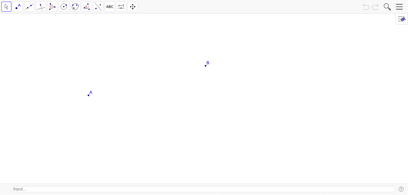Select the Move Graphics View tool

(x=133, y=7)
